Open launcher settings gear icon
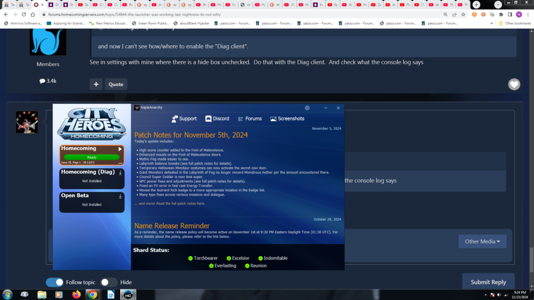 tap(307, 108)
